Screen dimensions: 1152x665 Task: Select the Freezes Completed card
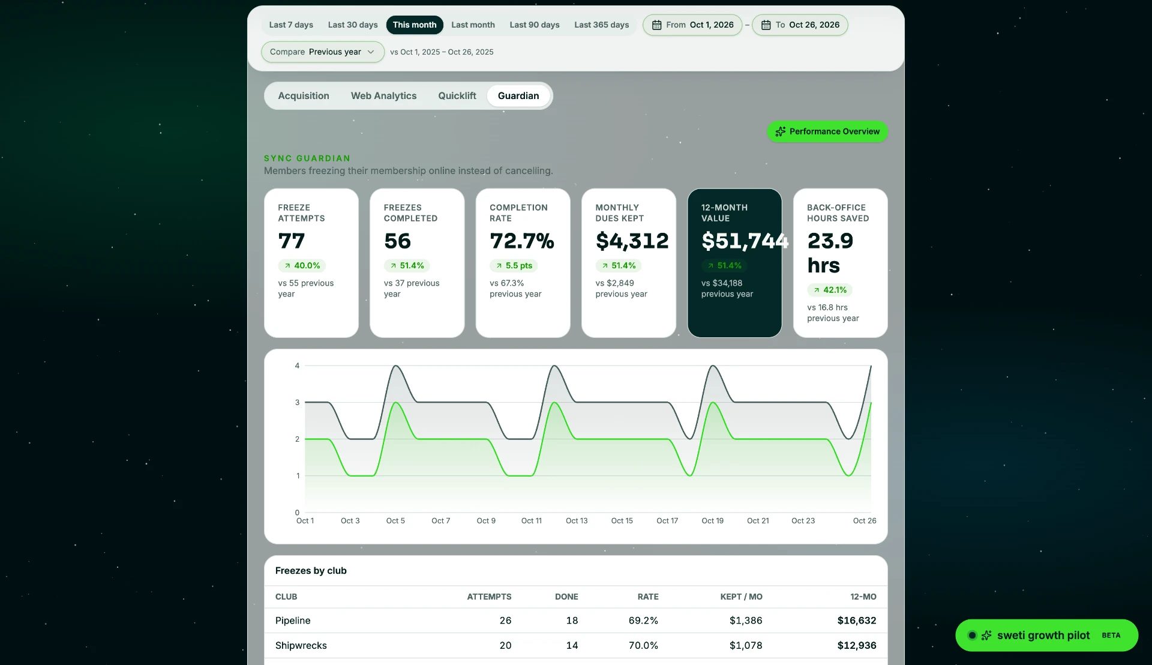click(x=417, y=263)
